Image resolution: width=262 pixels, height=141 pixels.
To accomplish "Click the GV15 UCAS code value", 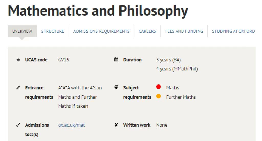I will tap(63, 60).
